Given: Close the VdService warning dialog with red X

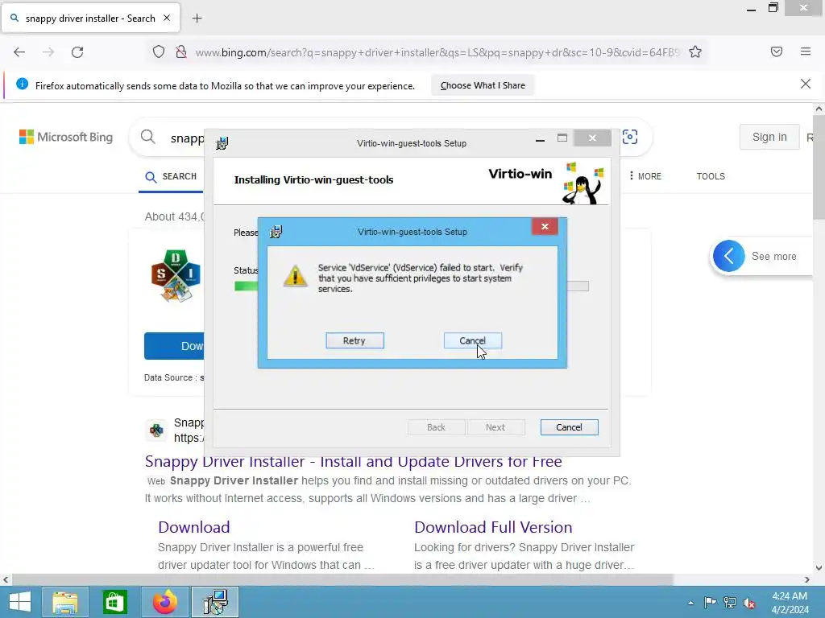Looking at the screenshot, I should [x=545, y=226].
